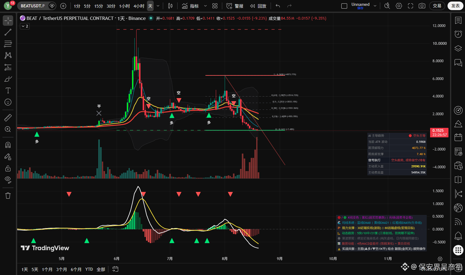Viewport: 465px width, 275px height.
Task: Select the brush drawing tool
Action: [x=8, y=79]
